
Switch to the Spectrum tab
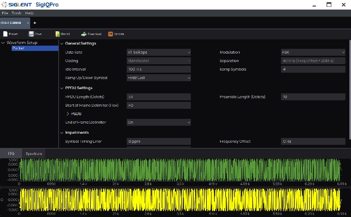[33, 153]
